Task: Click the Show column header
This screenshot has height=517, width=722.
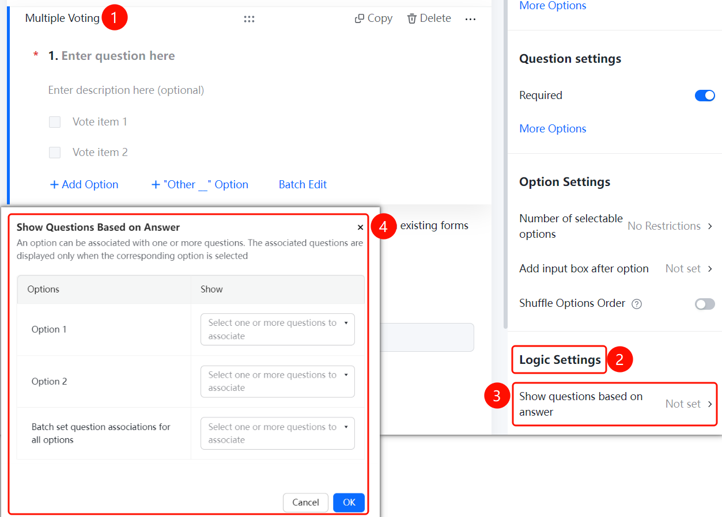Action: point(211,289)
